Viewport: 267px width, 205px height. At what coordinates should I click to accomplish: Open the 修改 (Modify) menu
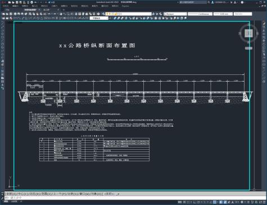click(x=84, y=6)
